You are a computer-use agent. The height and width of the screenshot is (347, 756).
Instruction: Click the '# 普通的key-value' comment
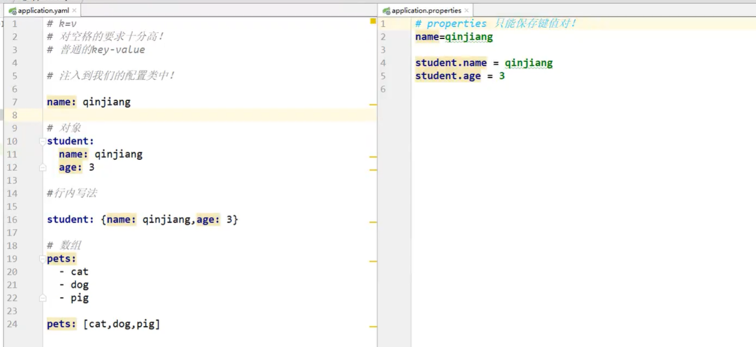coord(96,49)
